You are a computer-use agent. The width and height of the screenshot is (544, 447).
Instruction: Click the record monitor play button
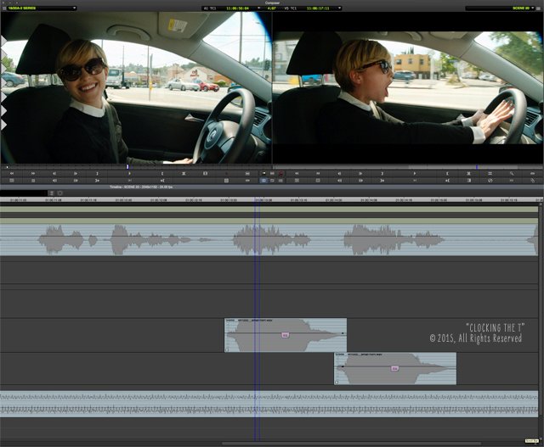pos(415,173)
